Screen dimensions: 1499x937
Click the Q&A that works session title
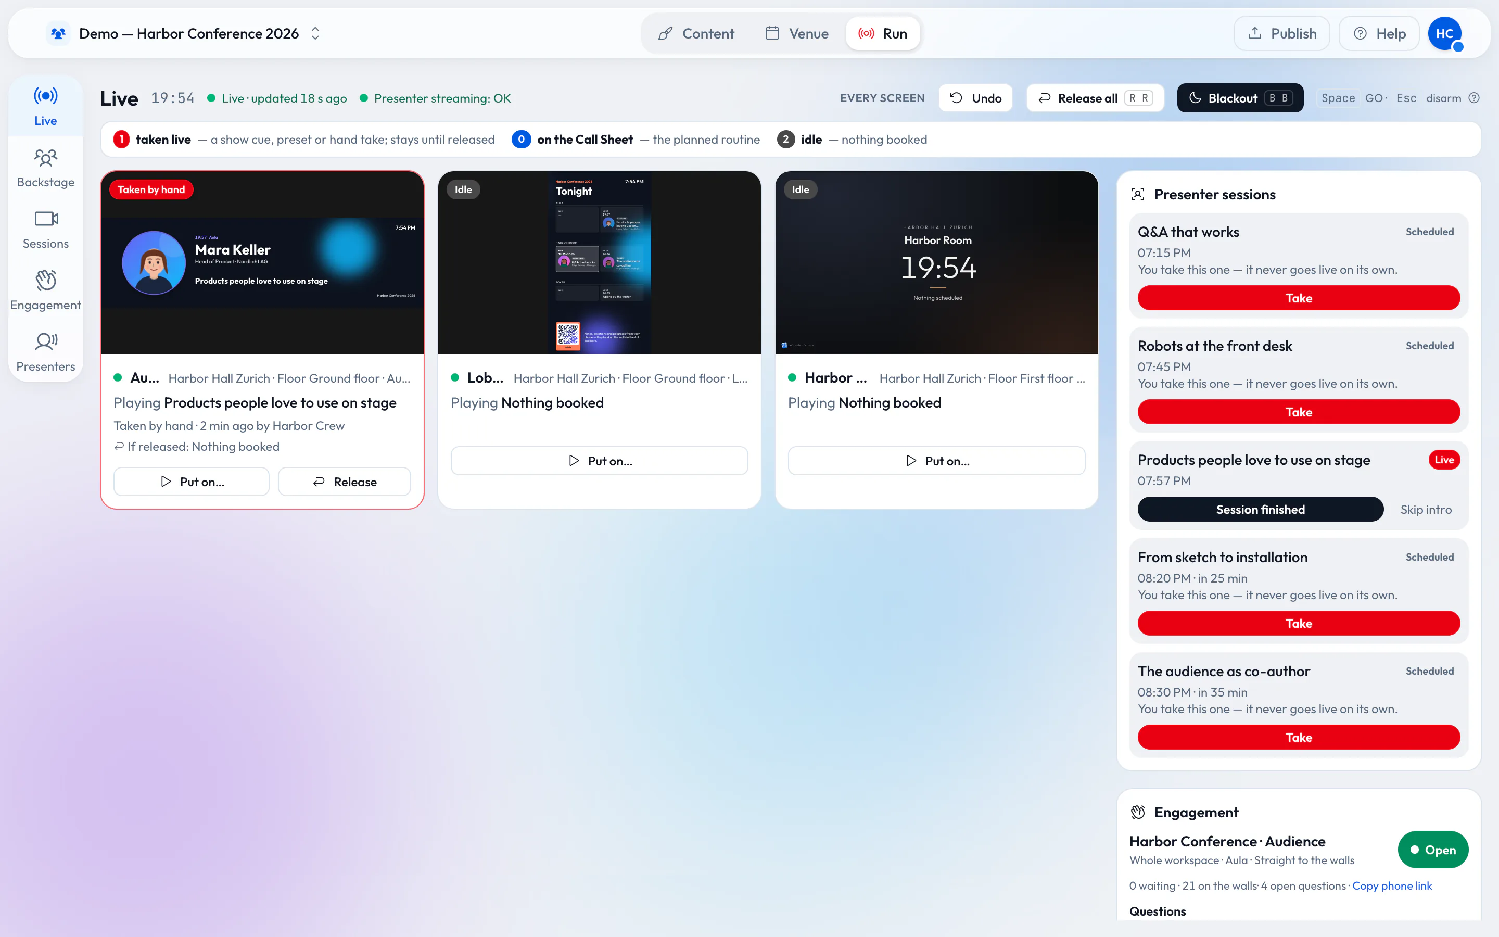(x=1188, y=232)
